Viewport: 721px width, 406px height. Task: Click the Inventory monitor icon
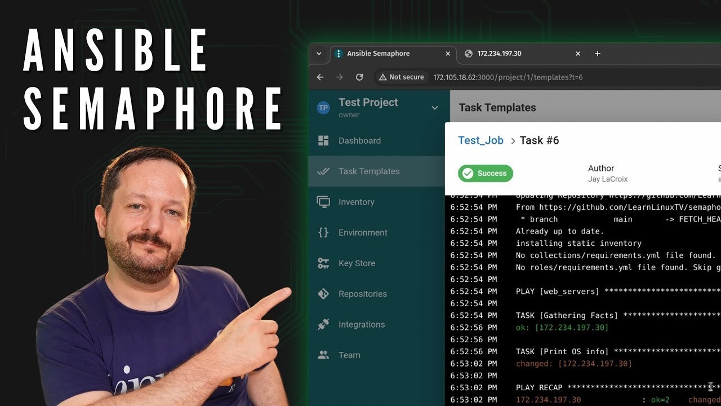(x=323, y=202)
